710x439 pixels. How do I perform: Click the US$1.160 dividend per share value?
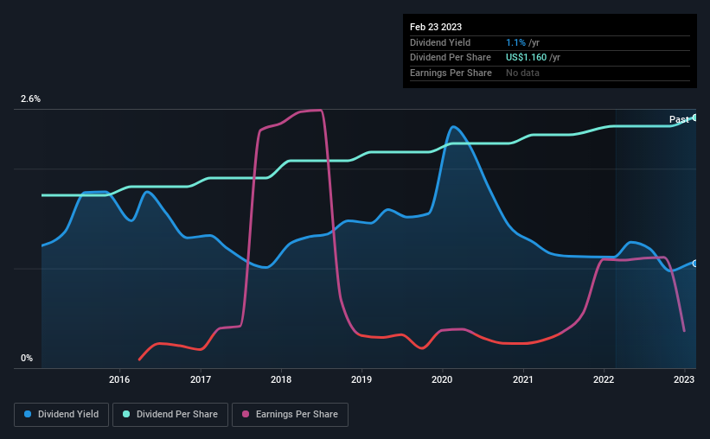[526, 58]
